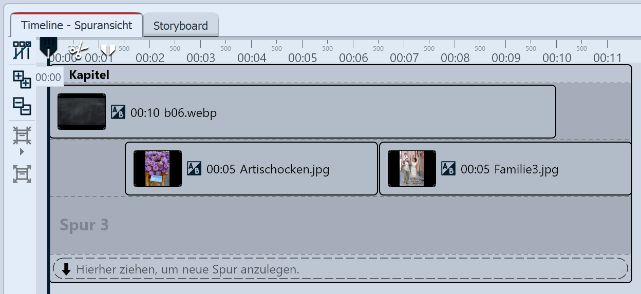
Task: Click the scissors cut icon on ruler
Action: [77, 51]
